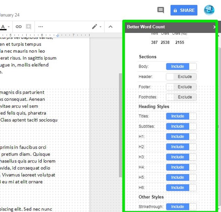Image resolution: width=221 pixels, height=212 pixels.
Task: Click the January 24 edit date text
Action: click(10, 15)
